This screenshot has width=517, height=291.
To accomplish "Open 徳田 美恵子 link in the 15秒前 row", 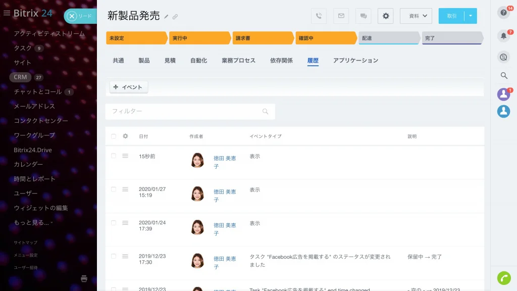I will (225, 162).
